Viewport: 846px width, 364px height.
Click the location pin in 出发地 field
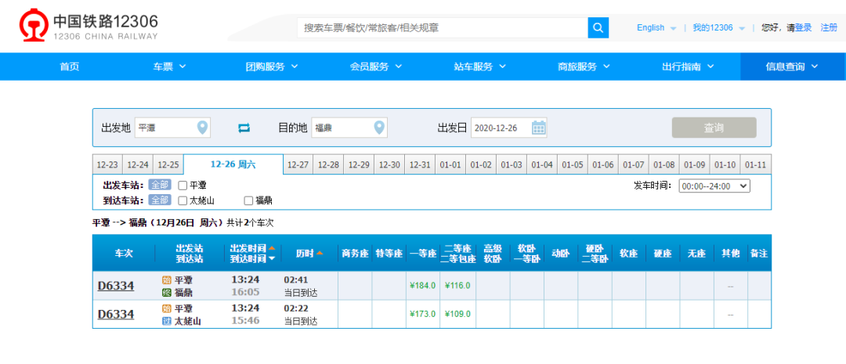202,128
